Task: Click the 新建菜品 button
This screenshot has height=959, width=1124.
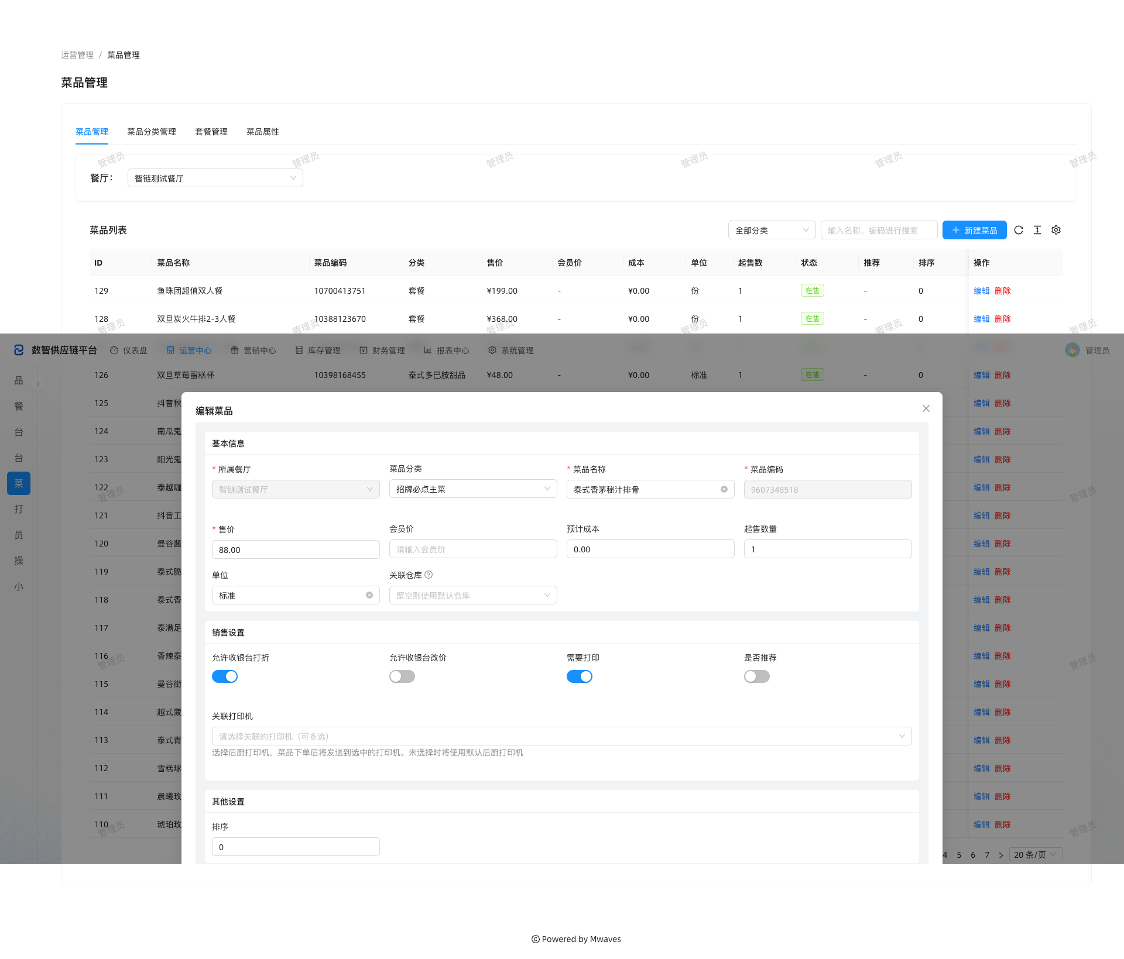Action: [x=975, y=230]
